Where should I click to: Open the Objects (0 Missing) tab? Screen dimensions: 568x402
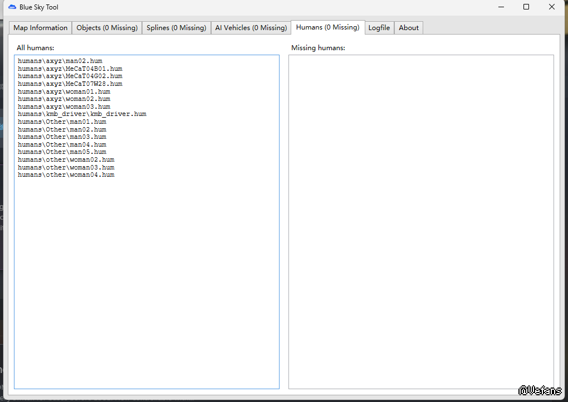click(x=107, y=28)
